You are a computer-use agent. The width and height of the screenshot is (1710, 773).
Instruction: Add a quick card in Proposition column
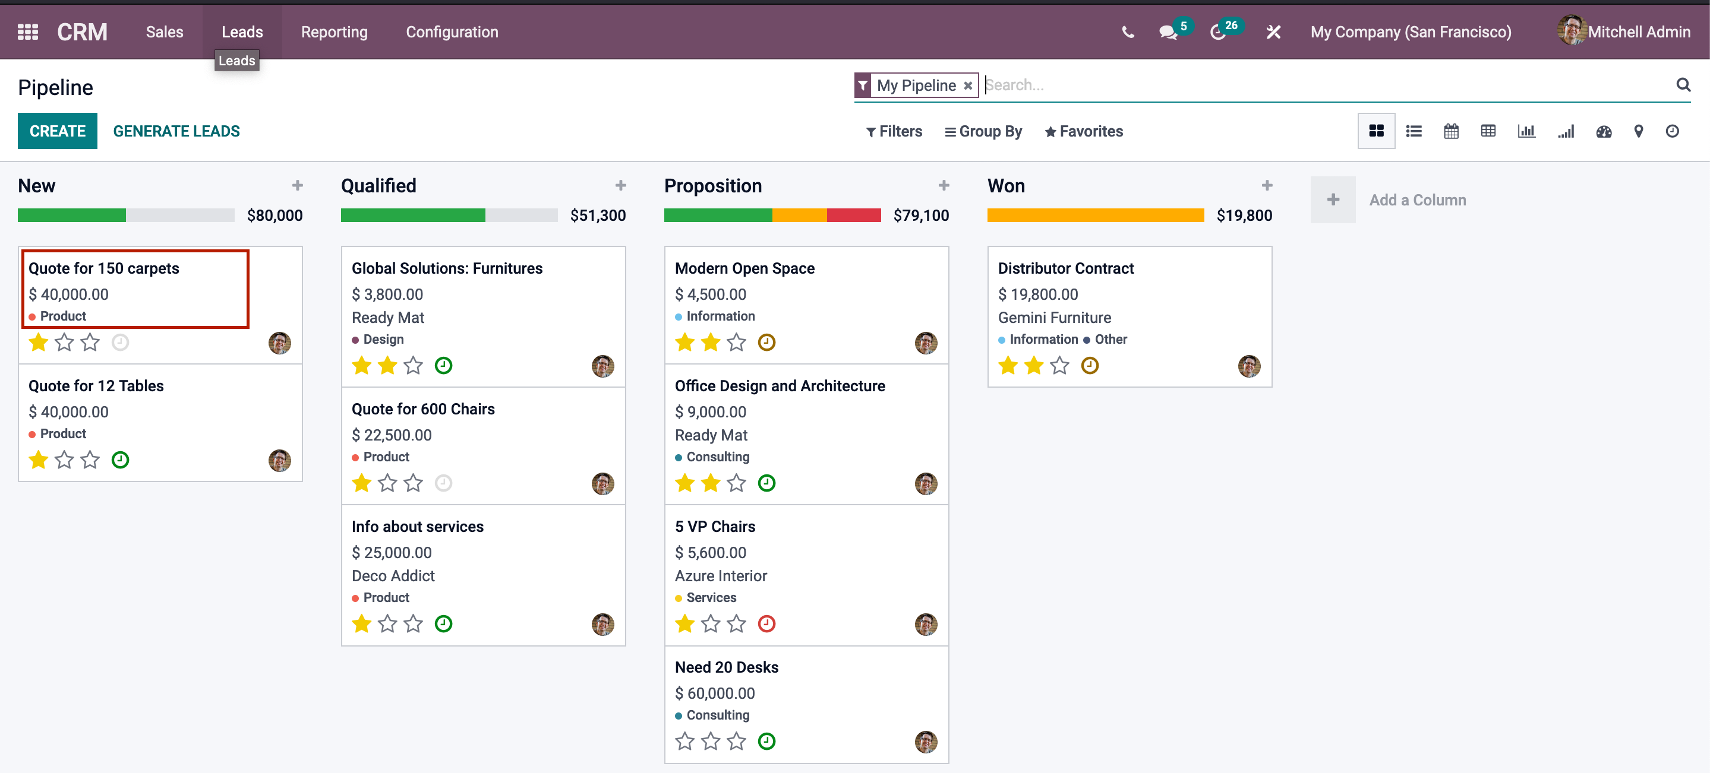tap(944, 185)
